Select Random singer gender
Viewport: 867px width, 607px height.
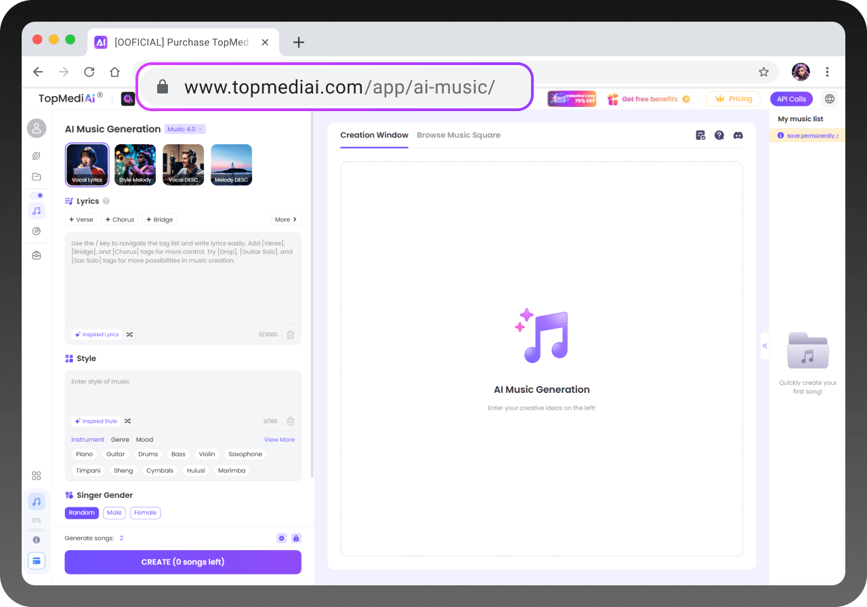82,513
